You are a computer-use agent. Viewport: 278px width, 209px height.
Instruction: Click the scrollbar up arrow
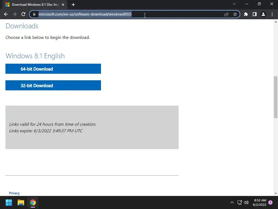[276, 22]
